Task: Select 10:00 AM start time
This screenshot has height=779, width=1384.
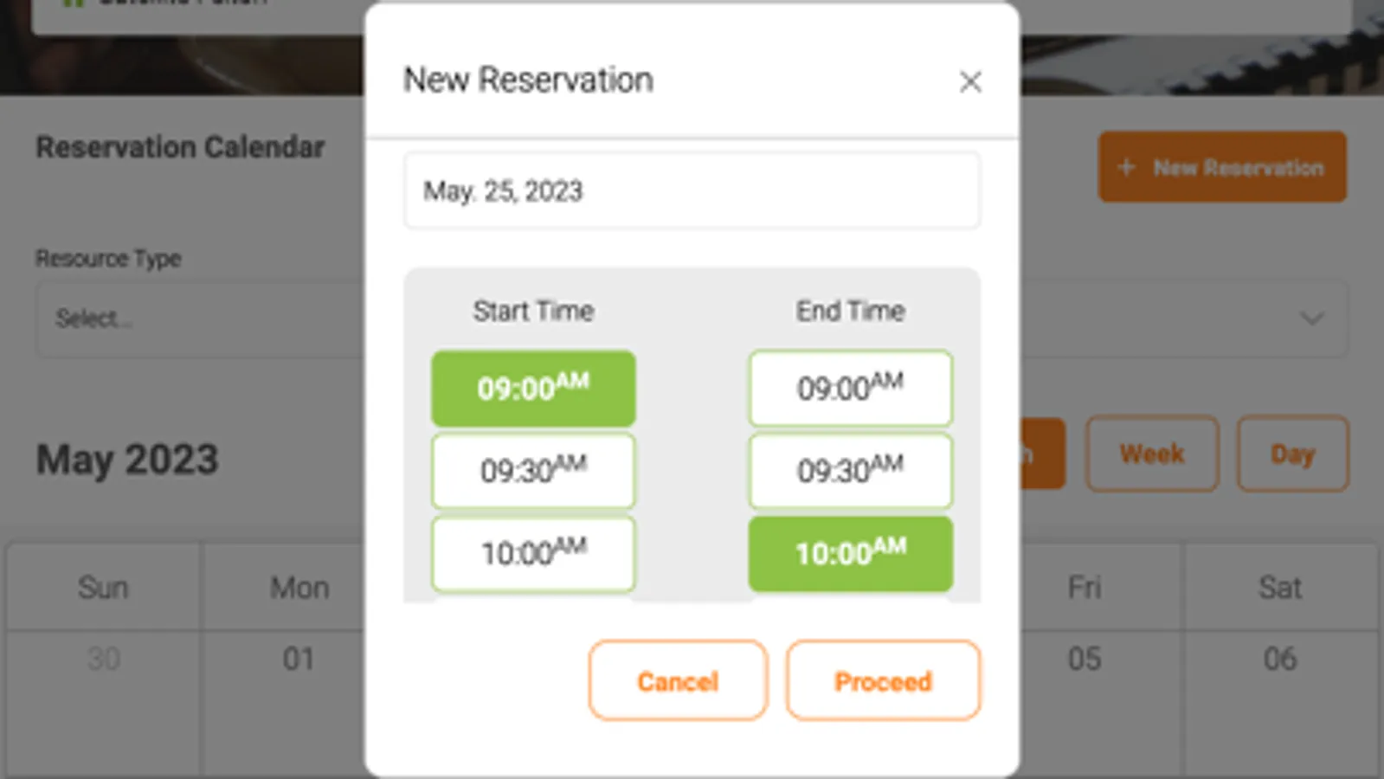Action: click(533, 553)
